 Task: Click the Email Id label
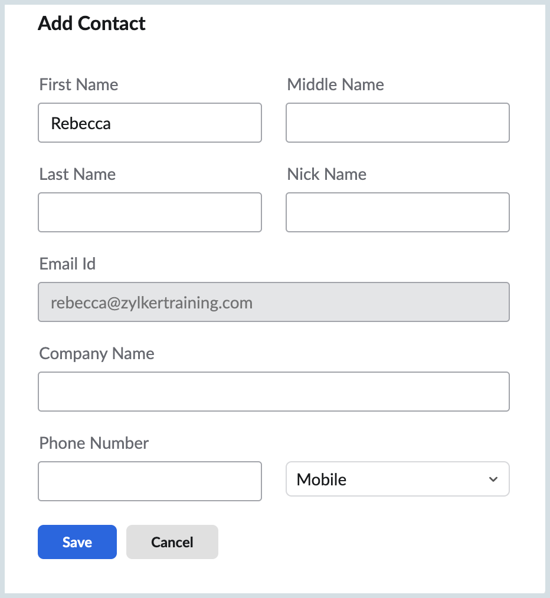pyautogui.click(x=67, y=264)
